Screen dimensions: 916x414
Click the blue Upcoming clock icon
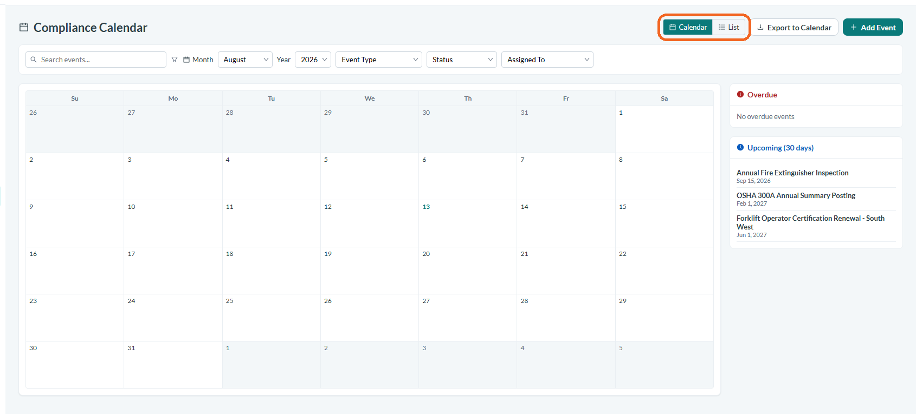tap(740, 147)
